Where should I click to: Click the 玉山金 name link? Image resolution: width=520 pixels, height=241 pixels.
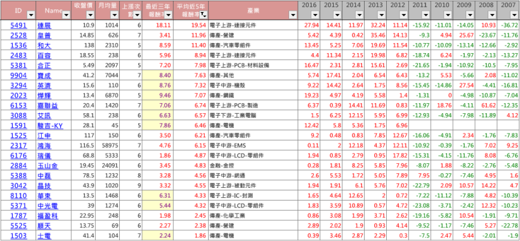pos(48,166)
